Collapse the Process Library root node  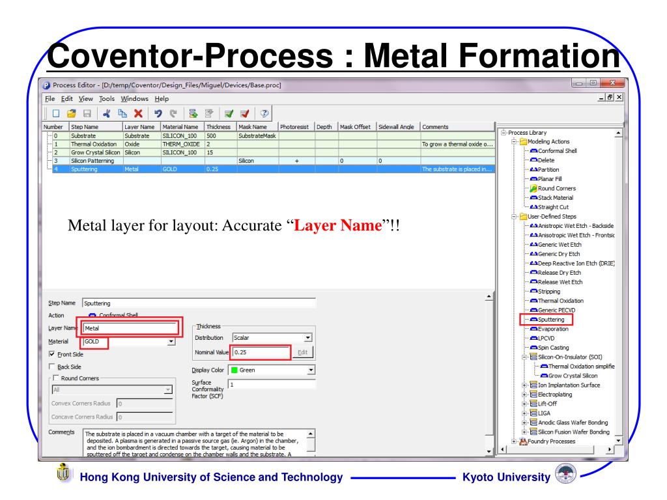coord(504,132)
